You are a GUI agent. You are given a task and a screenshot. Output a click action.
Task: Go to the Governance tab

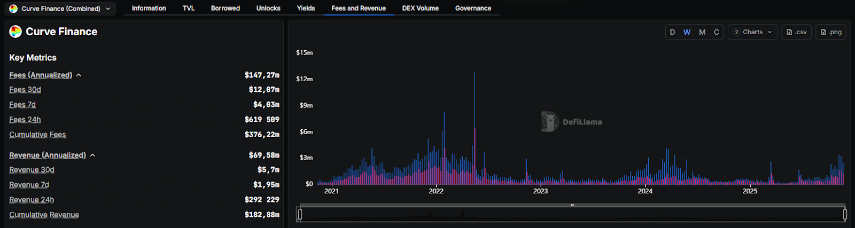(x=473, y=8)
